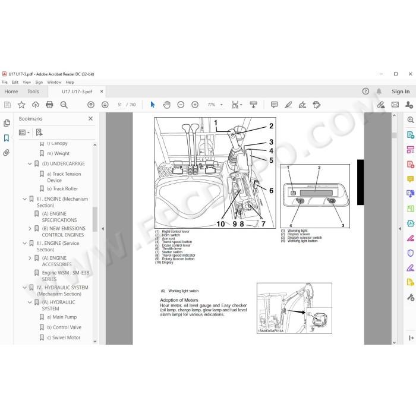Click the document vertical scrollbar thumb
Image resolution: width=416 pixels, height=416 pixels.
point(394,135)
